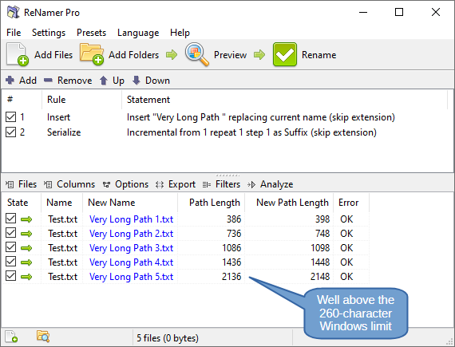This screenshot has height=347, width=455.
Task: Click Add rule button label
Action: point(28,81)
